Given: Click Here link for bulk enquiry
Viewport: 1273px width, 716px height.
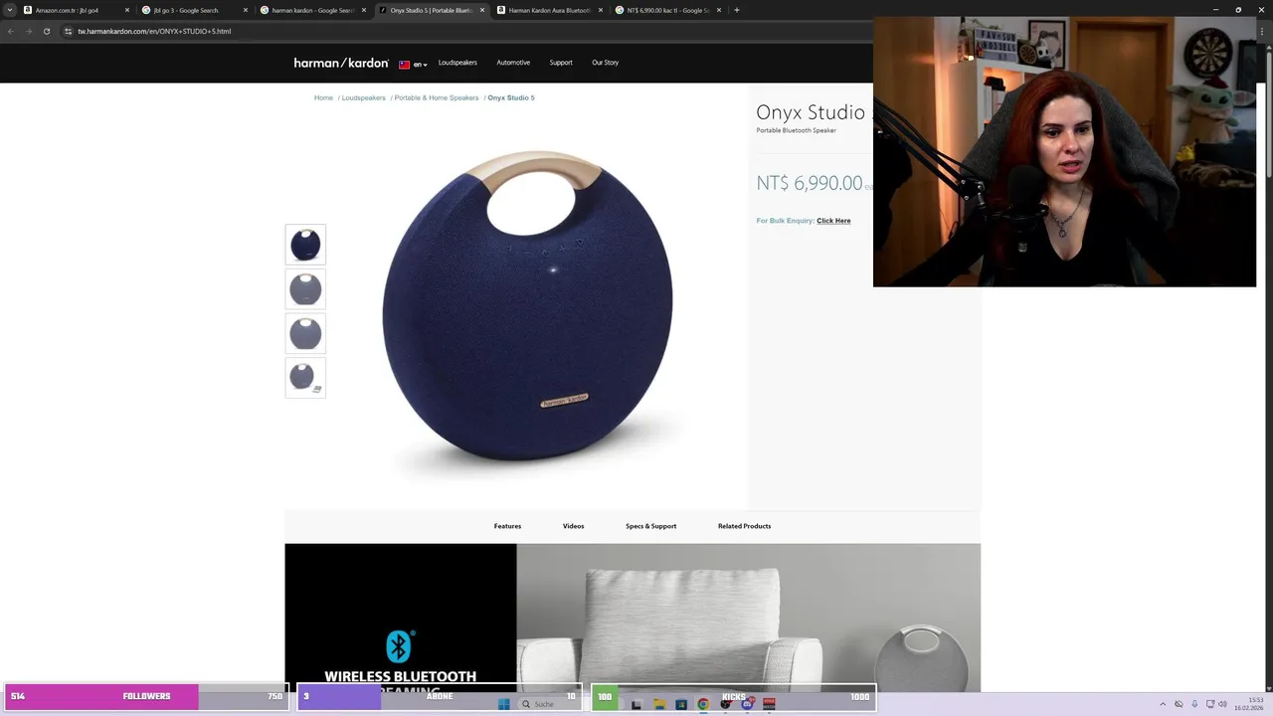Looking at the screenshot, I should (x=833, y=221).
